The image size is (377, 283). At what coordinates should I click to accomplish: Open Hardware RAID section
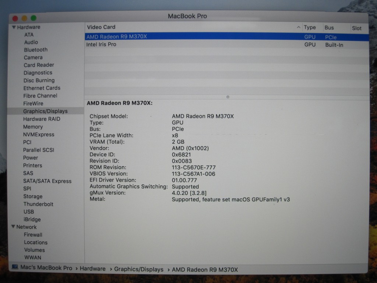click(x=42, y=119)
